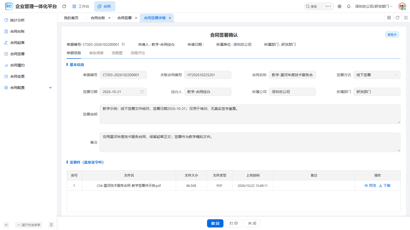Viewport: 410px width, 230px height.
Task: Click the 撤回 button
Action: [215, 223]
